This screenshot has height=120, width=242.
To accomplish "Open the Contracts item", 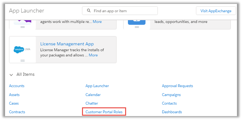I will (x=17, y=112).
